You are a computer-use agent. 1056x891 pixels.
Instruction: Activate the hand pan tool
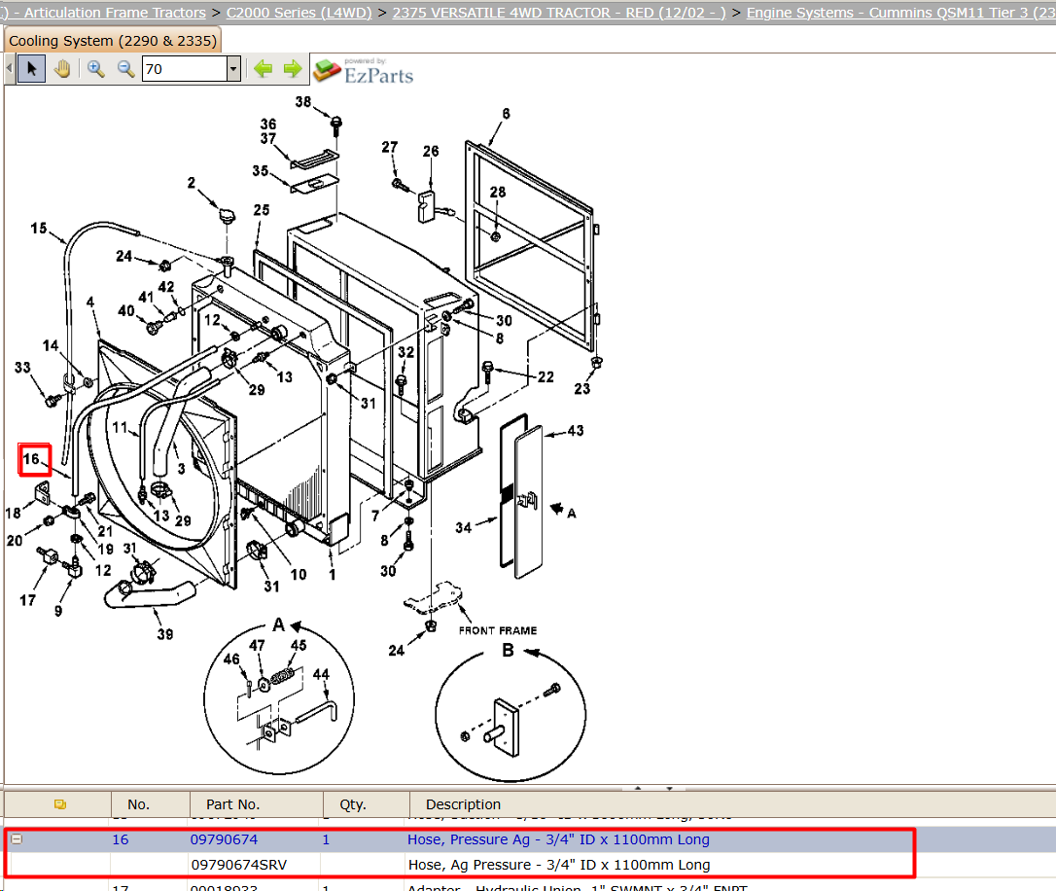click(x=62, y=69)
